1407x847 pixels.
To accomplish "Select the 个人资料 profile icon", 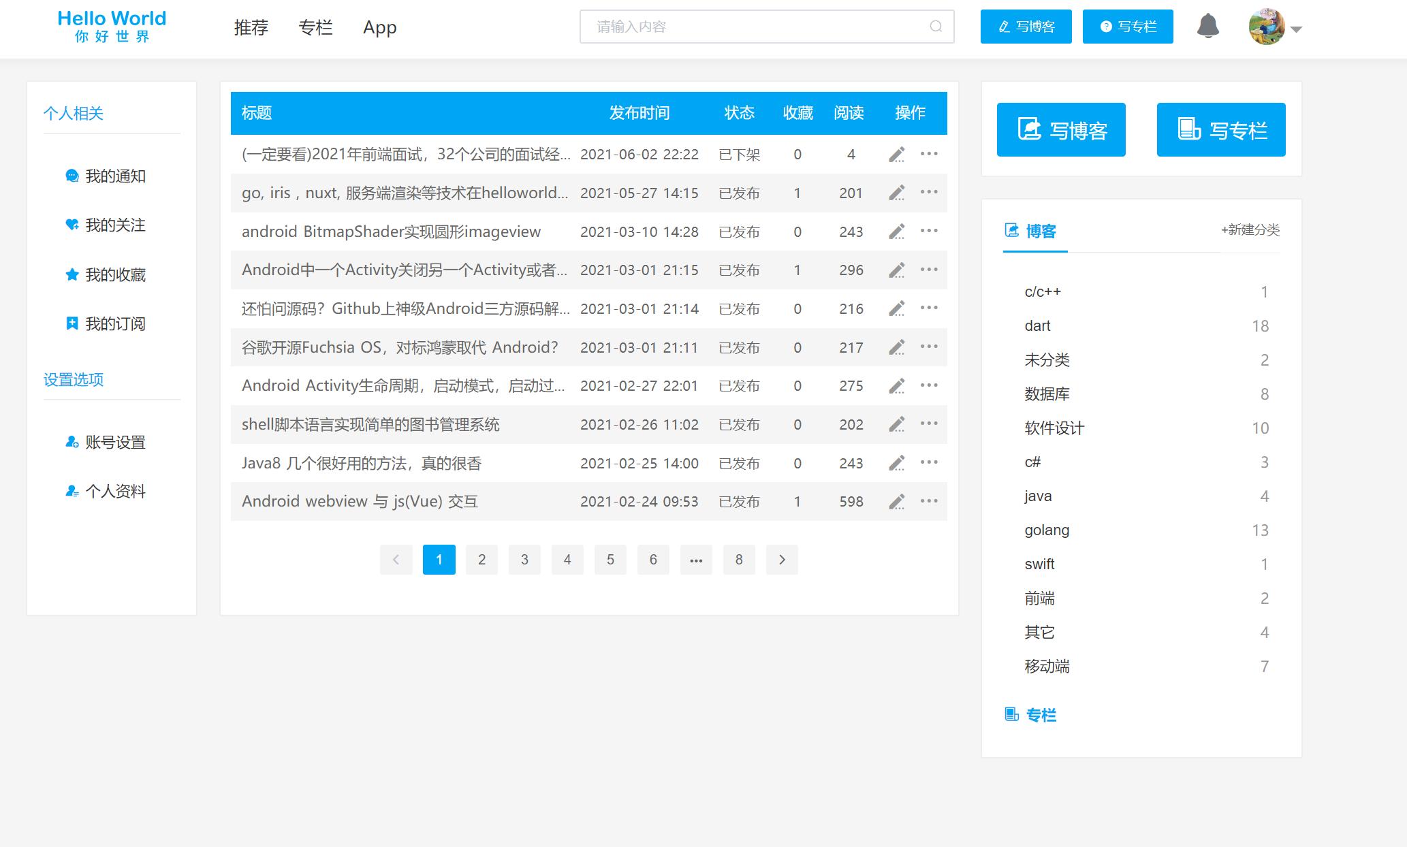I will [71, 492].
